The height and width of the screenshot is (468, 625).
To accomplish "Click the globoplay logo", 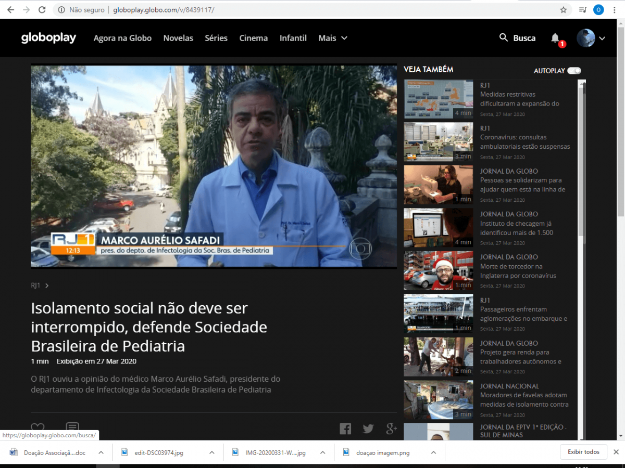I will click(x=48, y=38).
